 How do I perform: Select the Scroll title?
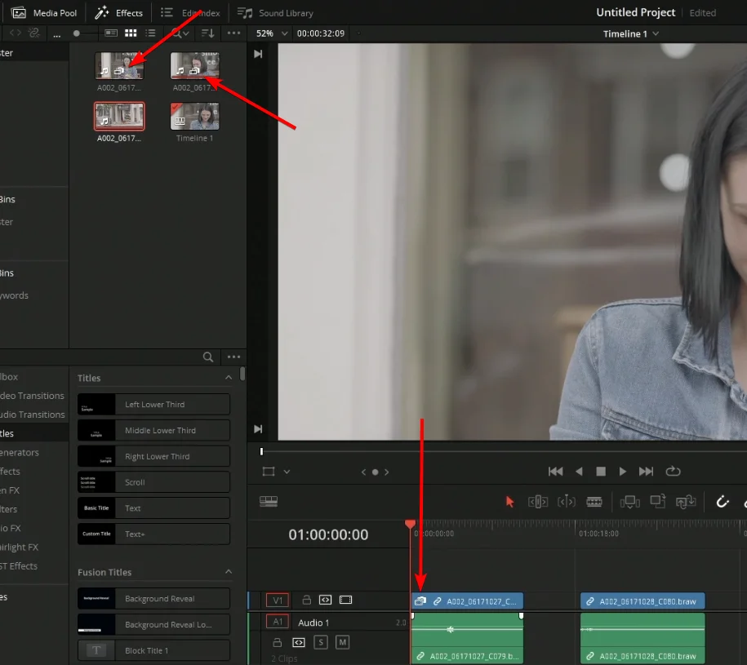point(153,482)
